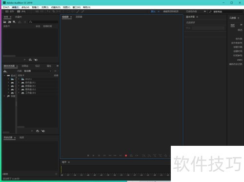Click the zoom out amplitude icon
This screenshot has height=182, width=244.
coord(149,156)
